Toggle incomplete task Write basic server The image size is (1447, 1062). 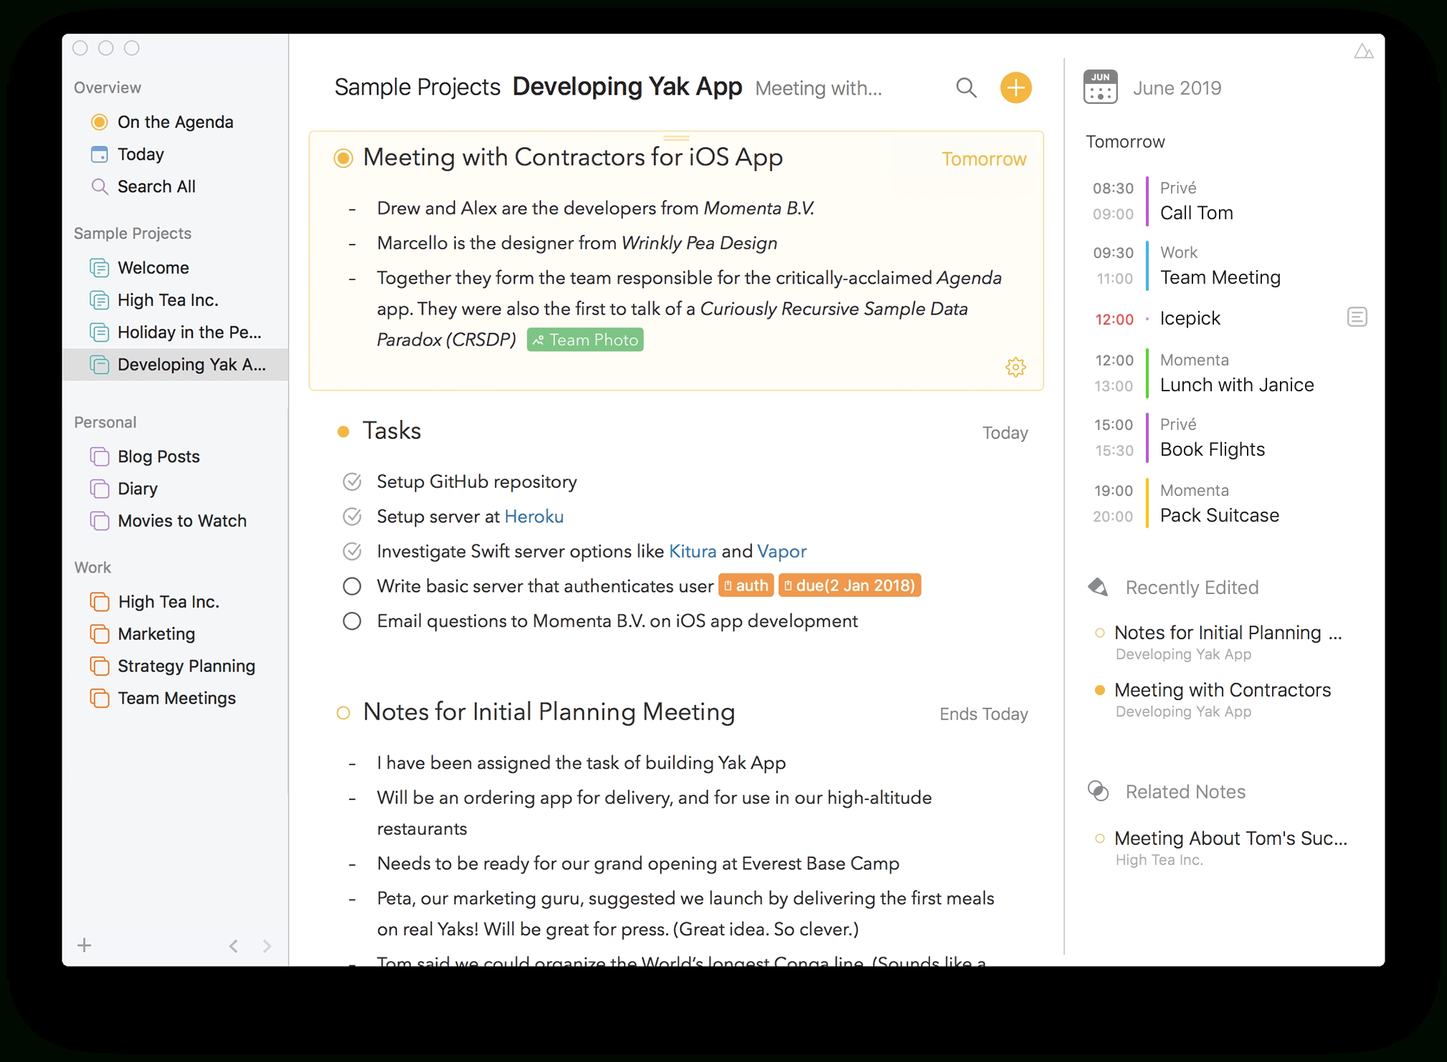(351, 586)
